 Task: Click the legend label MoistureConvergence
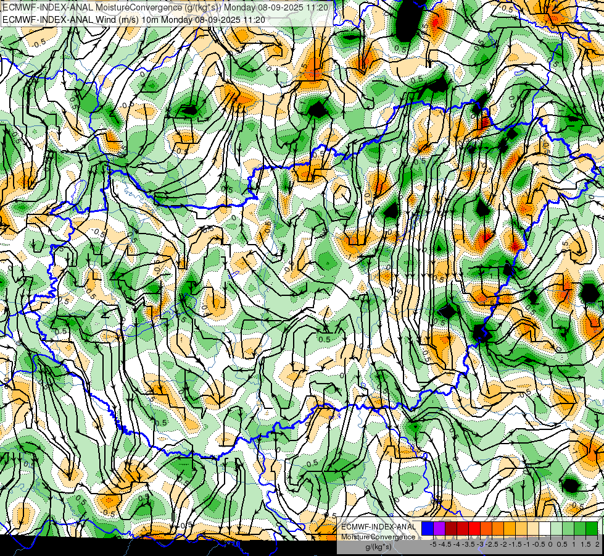pos(378,537)
